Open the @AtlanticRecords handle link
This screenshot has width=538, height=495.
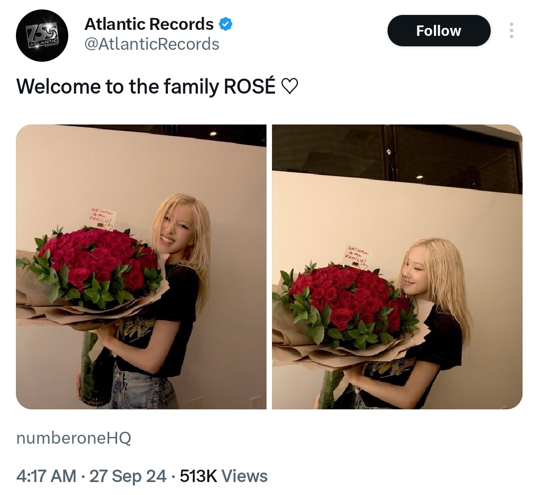click(151, 44)
